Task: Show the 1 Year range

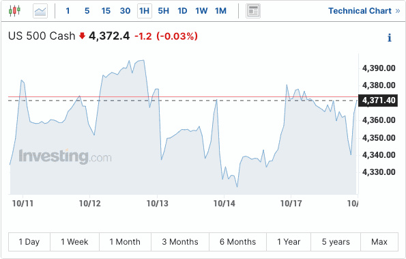Action: pos(289,242)
